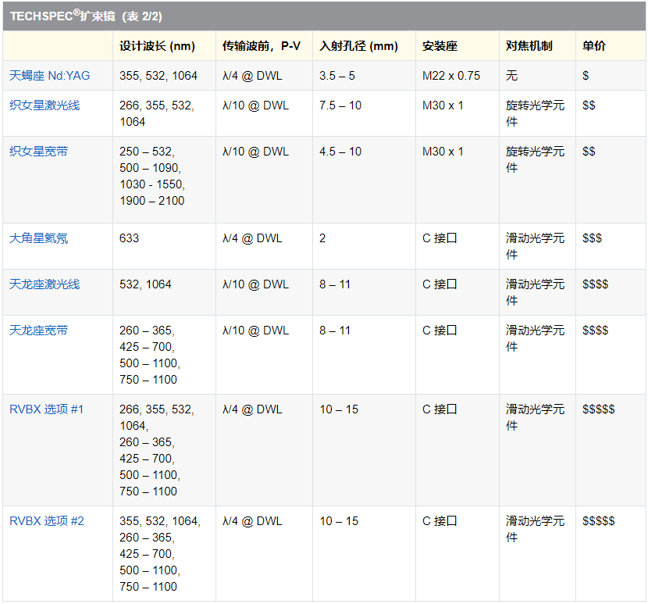Click the M22 x 0.75 mount cell
The image size is (648, 604).
pos(451,76)
